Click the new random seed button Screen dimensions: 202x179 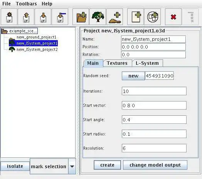(x=133, y=76)
